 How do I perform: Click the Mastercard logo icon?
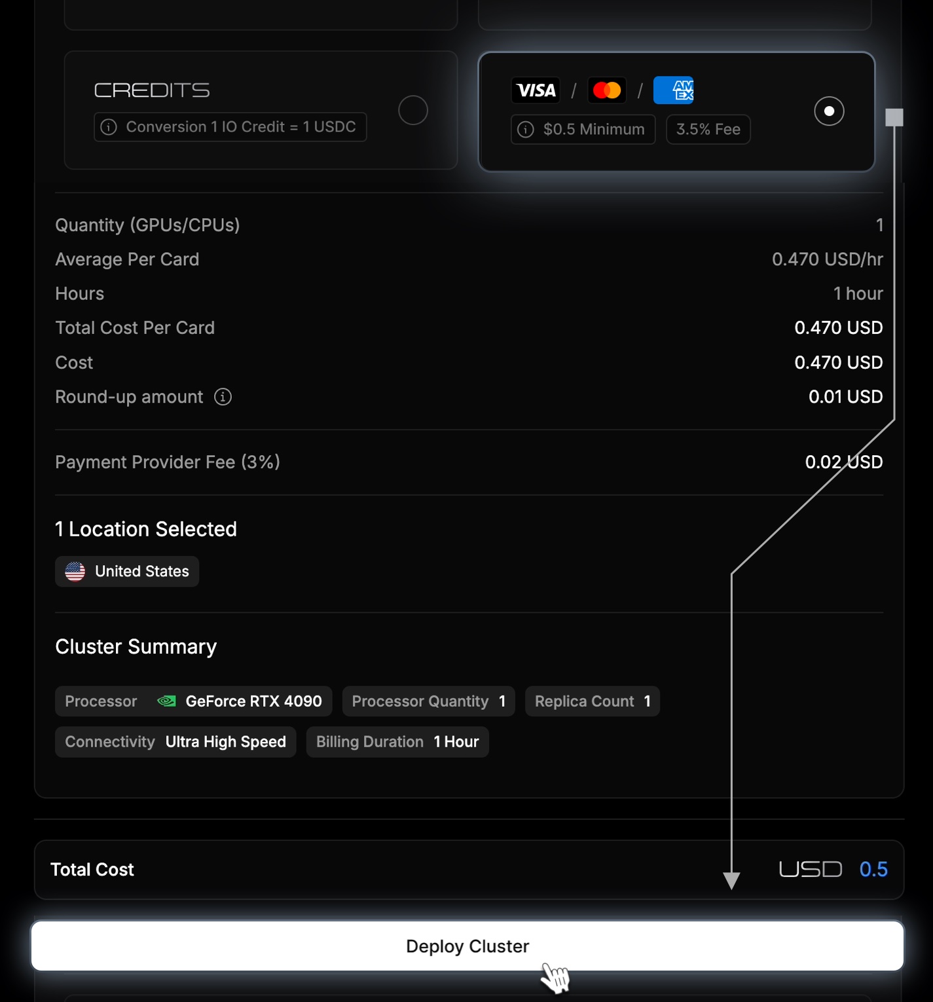[x=607, y=90]
